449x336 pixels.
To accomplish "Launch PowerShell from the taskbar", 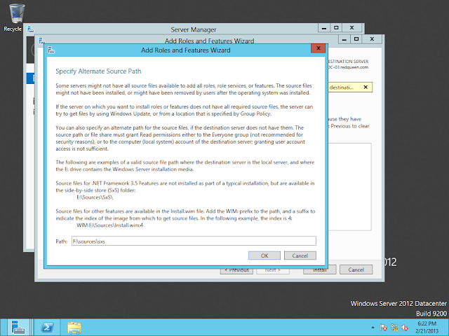I will pos(48,327).
